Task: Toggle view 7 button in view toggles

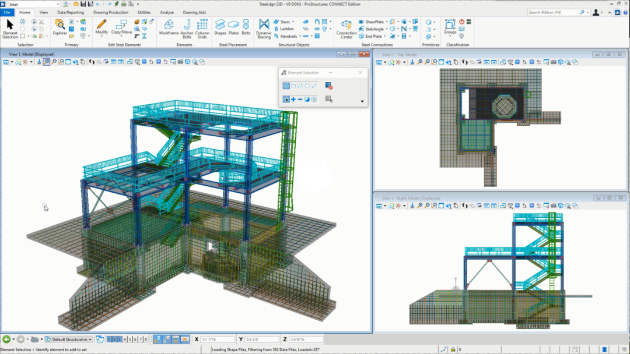Action: 140,339
